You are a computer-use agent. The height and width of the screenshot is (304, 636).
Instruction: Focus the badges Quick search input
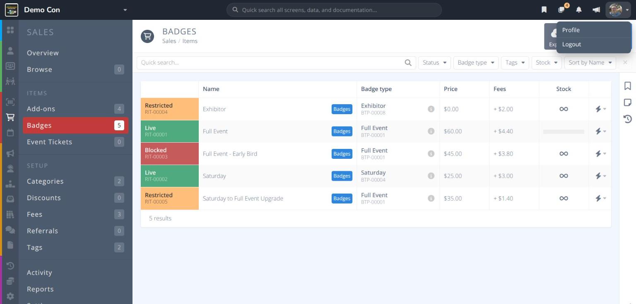276,62
